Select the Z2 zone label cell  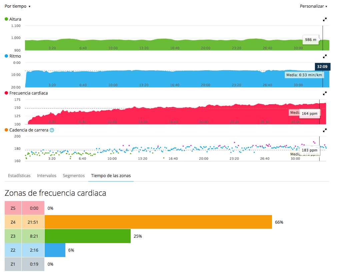click(x=13, y=250)
